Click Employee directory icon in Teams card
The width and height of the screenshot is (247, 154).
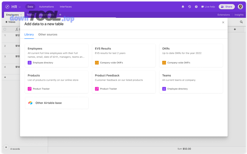click(164, 89)
